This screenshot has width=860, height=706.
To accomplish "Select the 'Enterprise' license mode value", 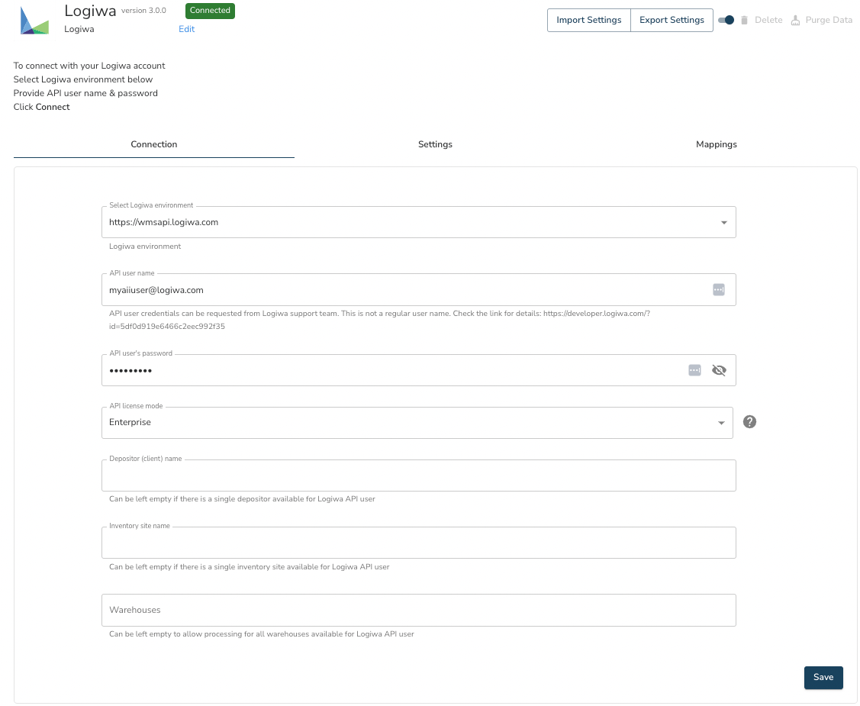I will (130, 422).
